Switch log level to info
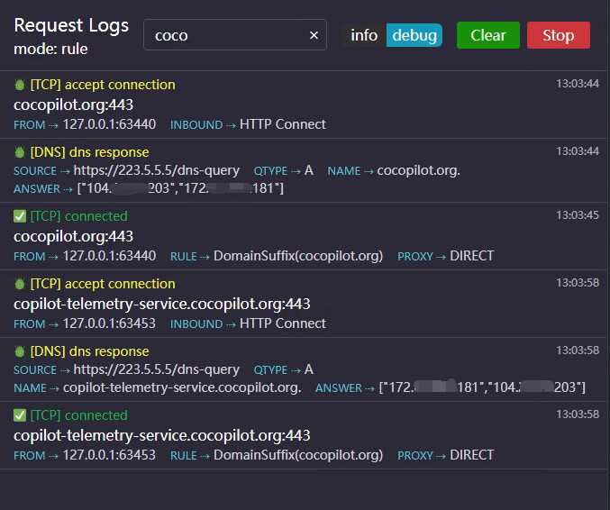The width and height of the screenshot is (610, 510). pyautogui.click(x=364, y=35)
